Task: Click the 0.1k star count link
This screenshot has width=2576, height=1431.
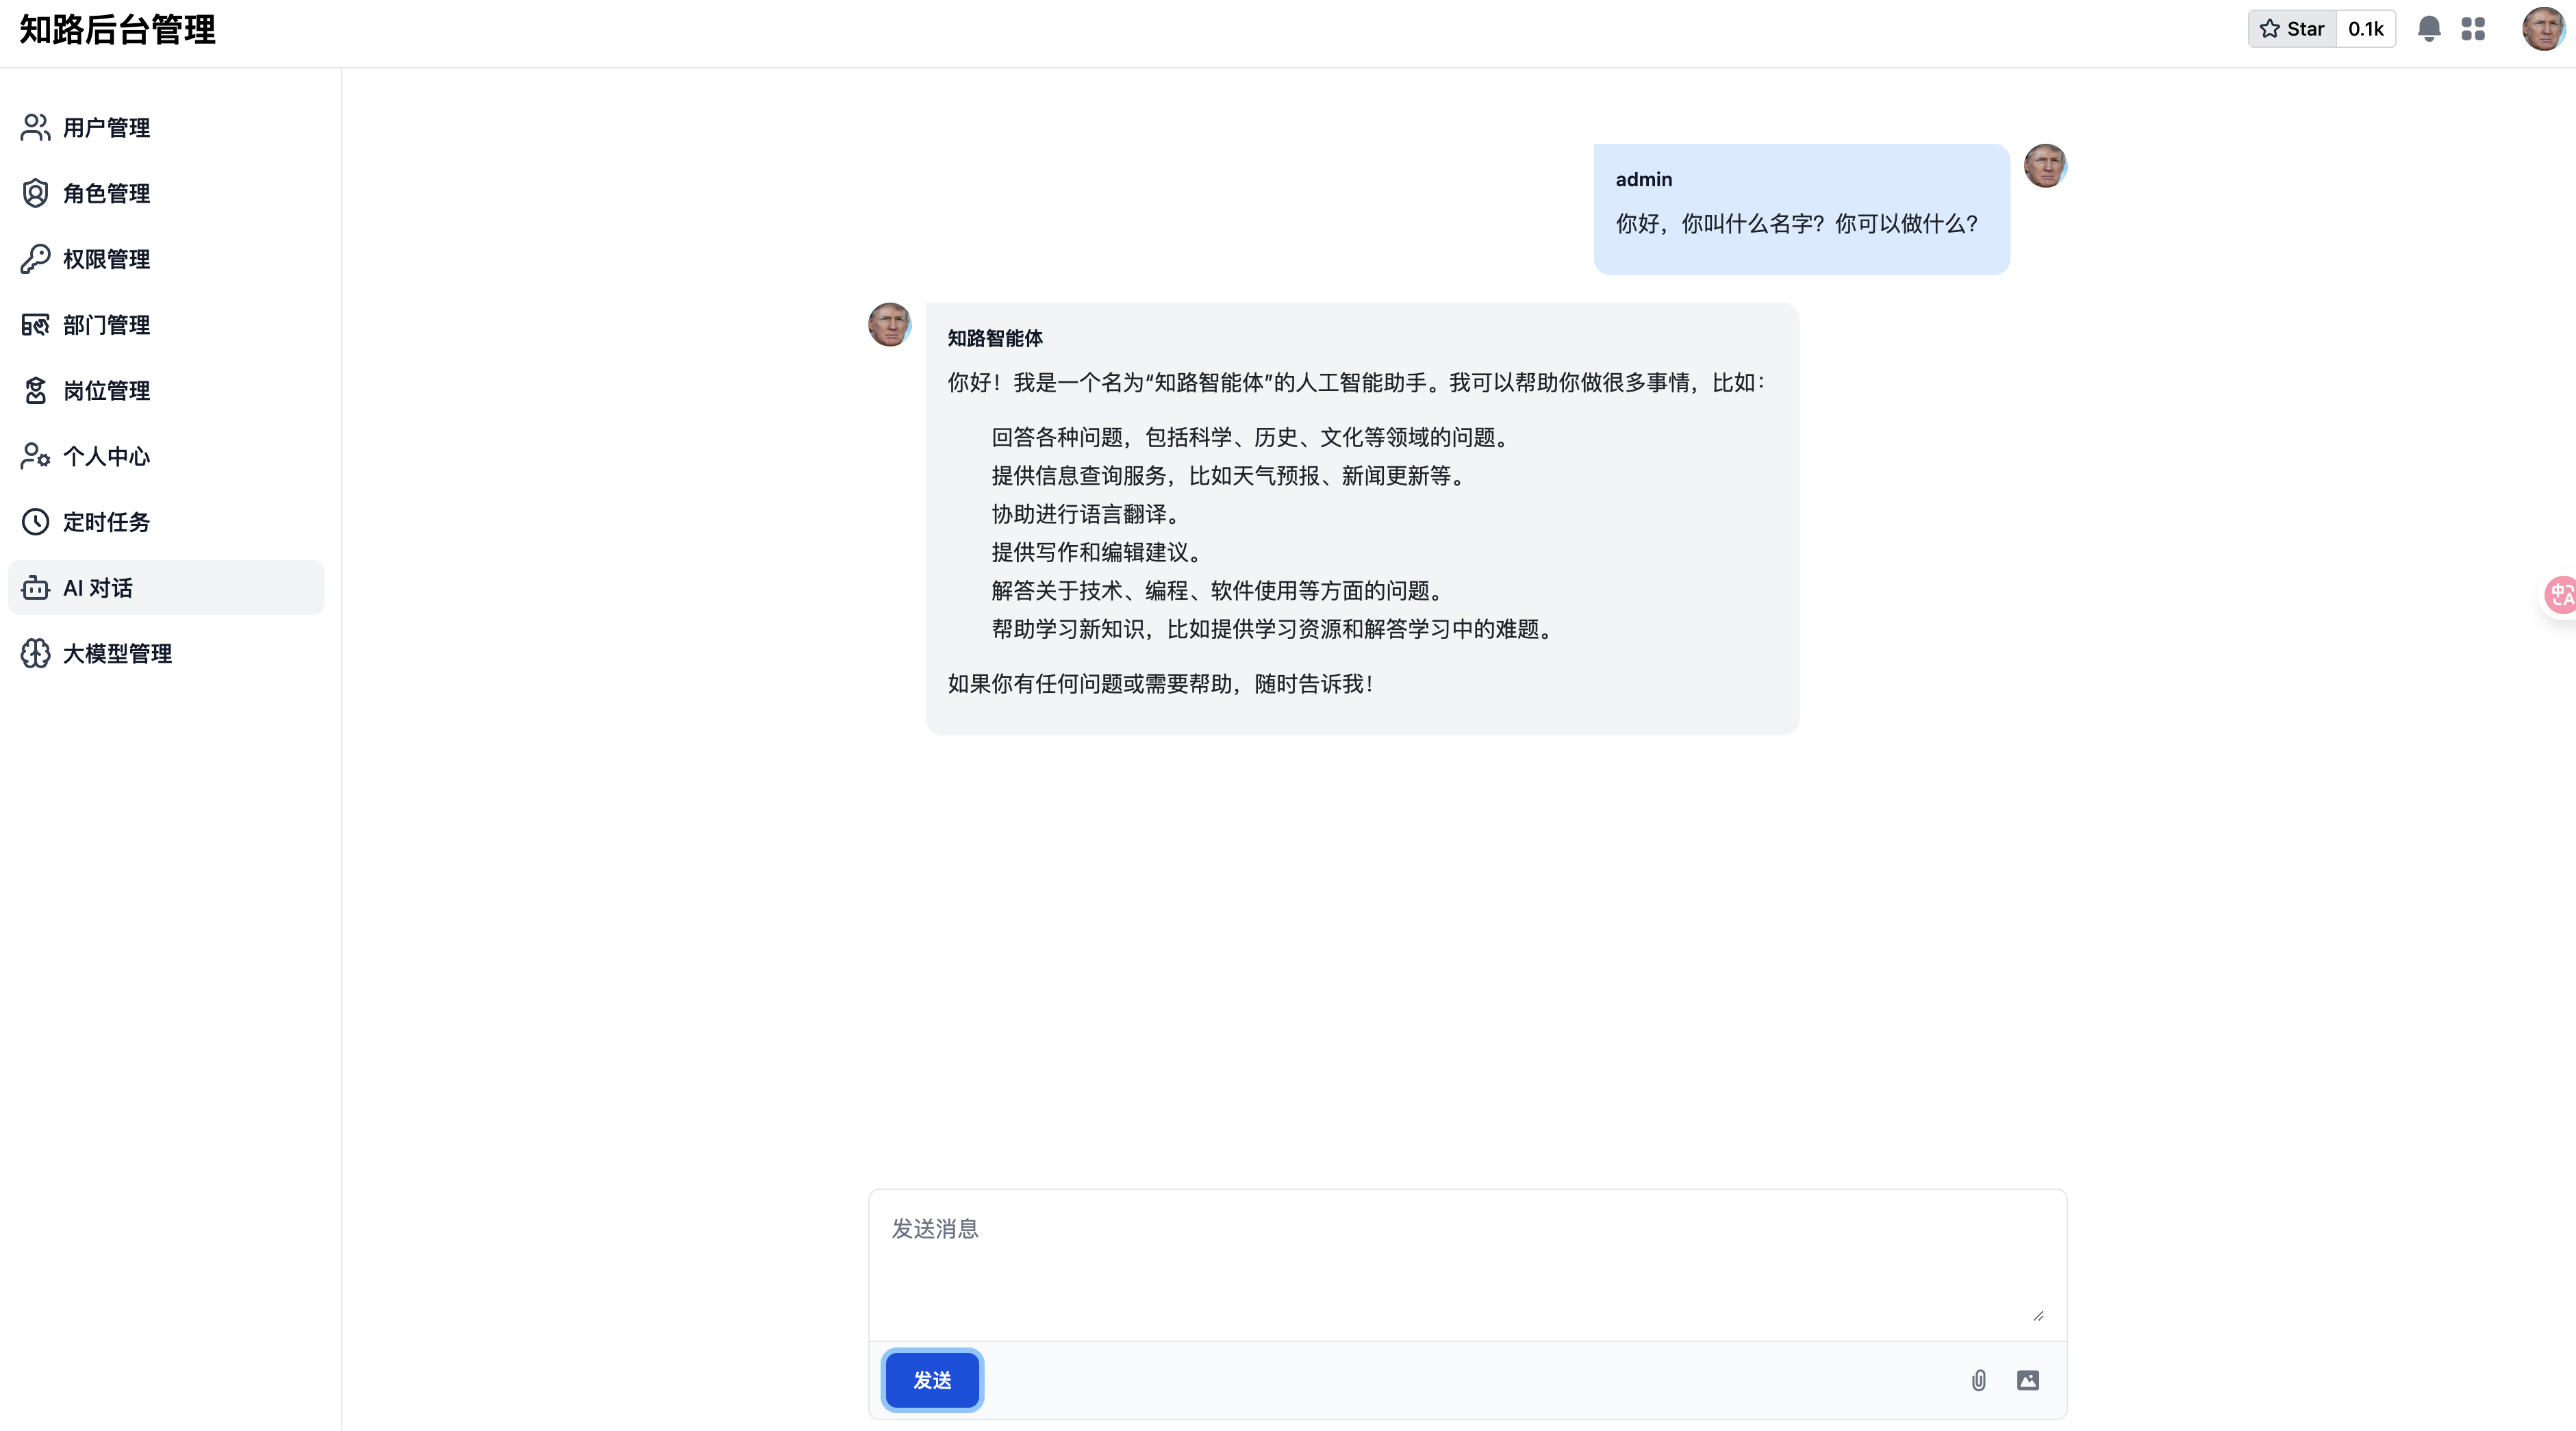Action: point(2365,29)
